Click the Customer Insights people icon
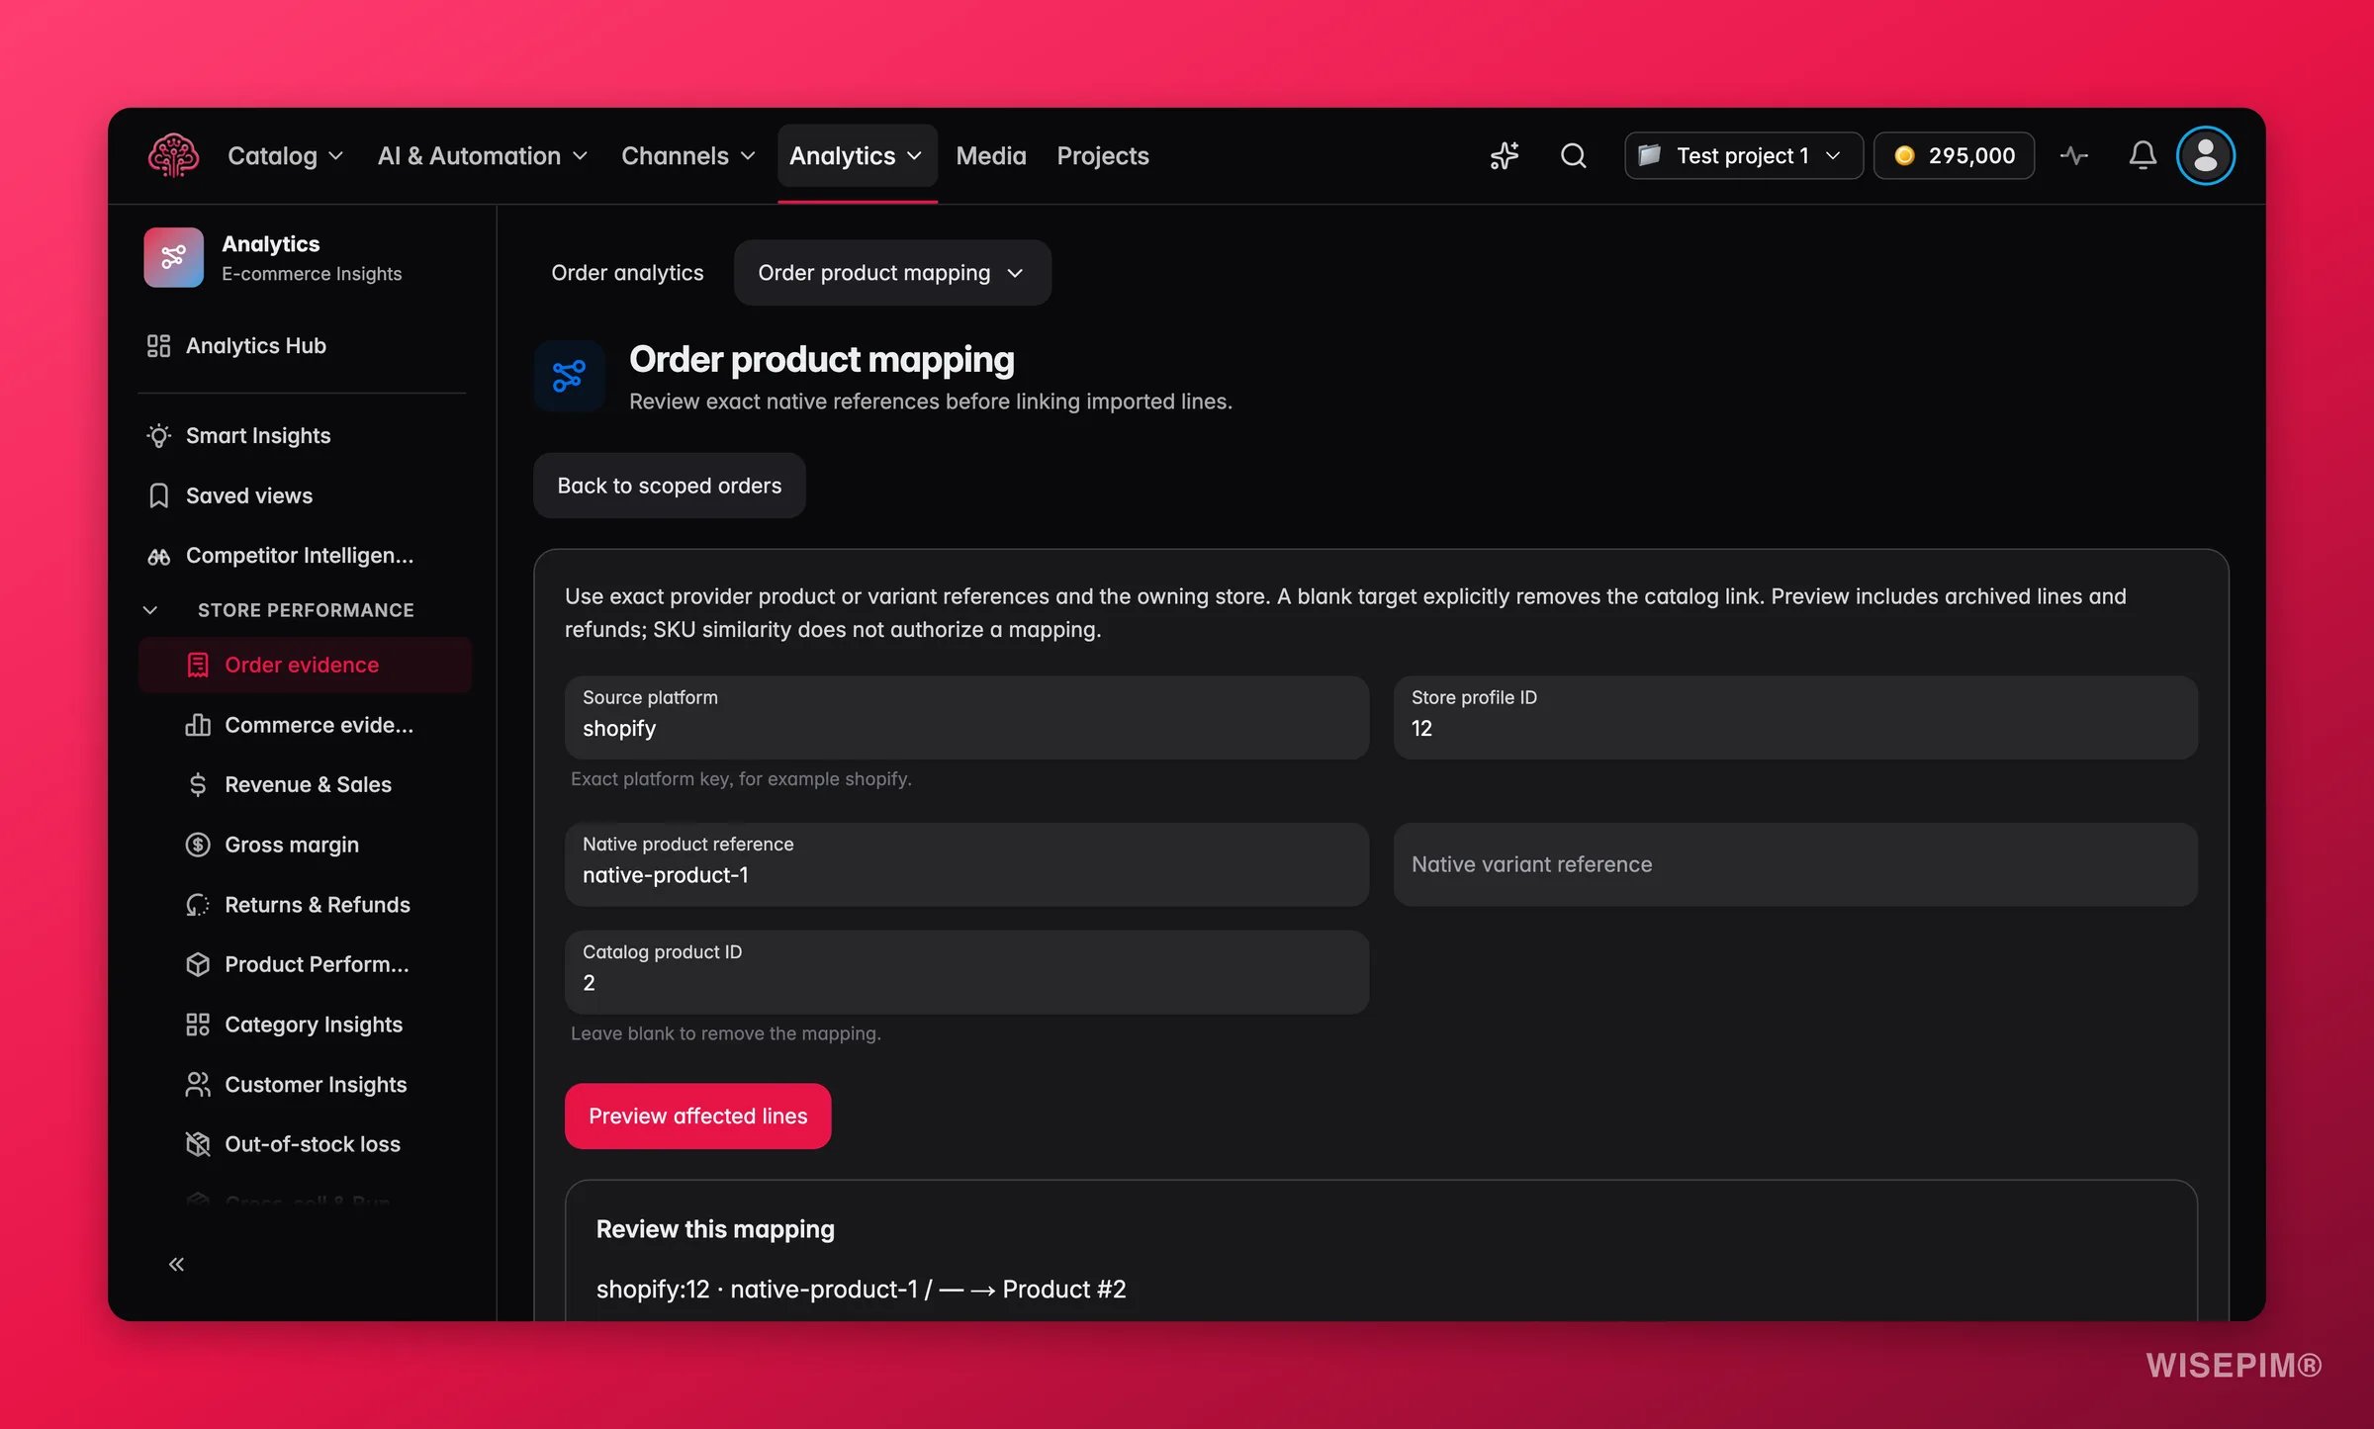The width and height of the screenshot is (2374, 1429). [198, 1085]
